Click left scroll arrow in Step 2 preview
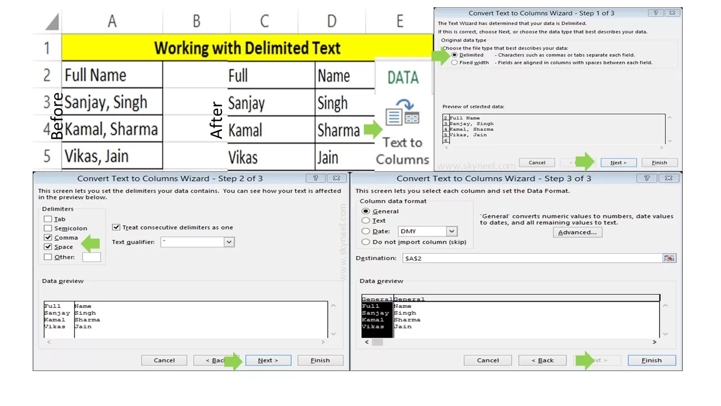The height and width of the screenshot is (406, 721). [x=48, y=342]
